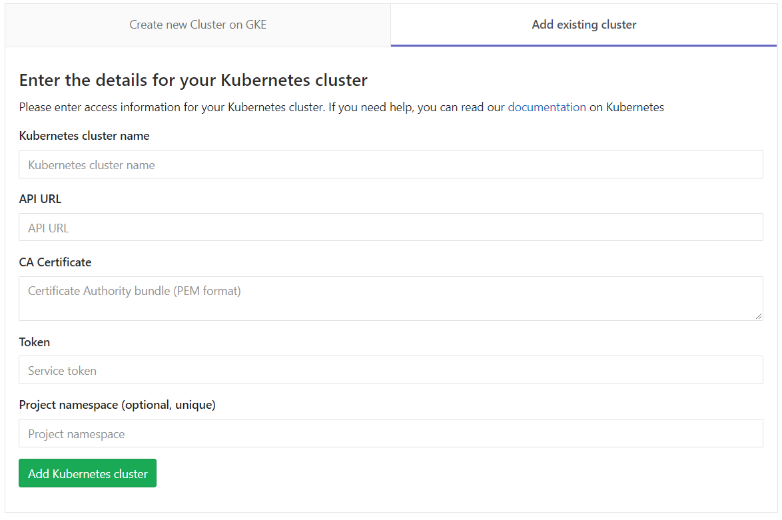Click the bold API URL label
The width and height of the screenshot is (782, 520).
tap(40, 199)
